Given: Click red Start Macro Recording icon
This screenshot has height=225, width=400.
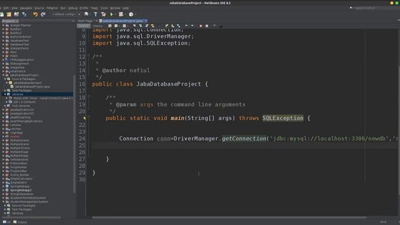Looking at the screenshot, I should pyautogui.click(x=201, y=26).
